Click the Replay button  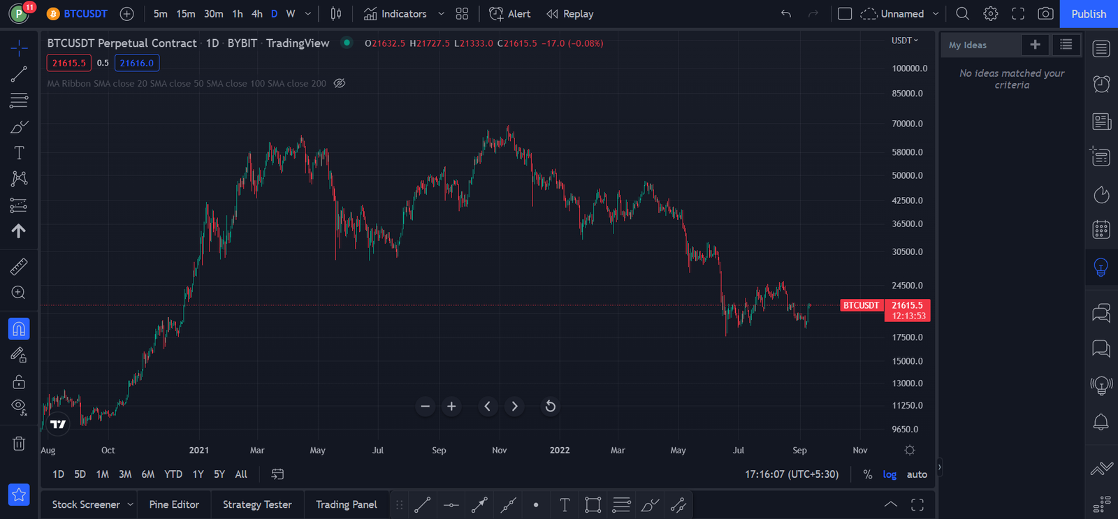[x=570, y=14]
